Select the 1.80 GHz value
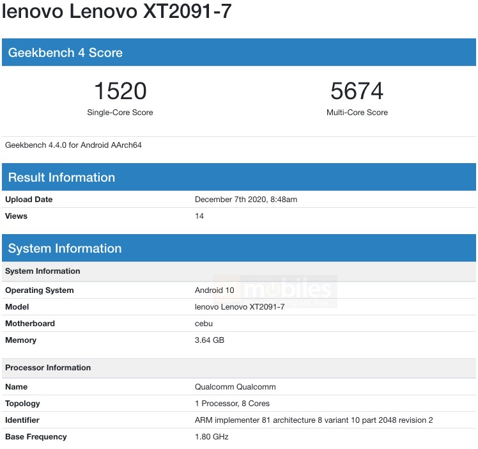Viewport: 478px width, 449px height. point(212,437)
